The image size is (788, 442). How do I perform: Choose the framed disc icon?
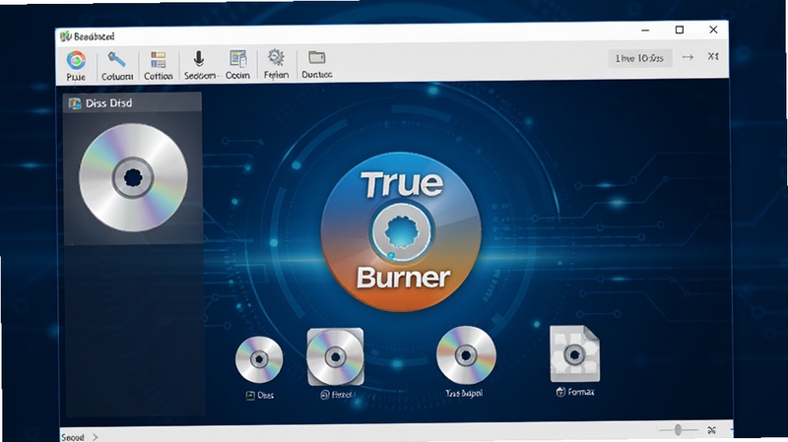click(x=335, y=356)
